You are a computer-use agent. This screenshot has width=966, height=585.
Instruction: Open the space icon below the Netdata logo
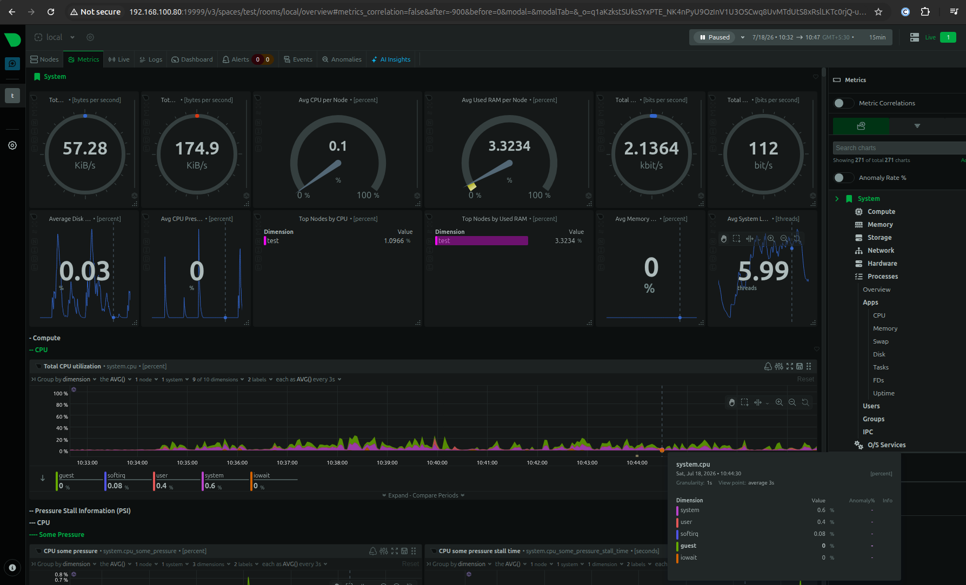click(x=12, y=64)
